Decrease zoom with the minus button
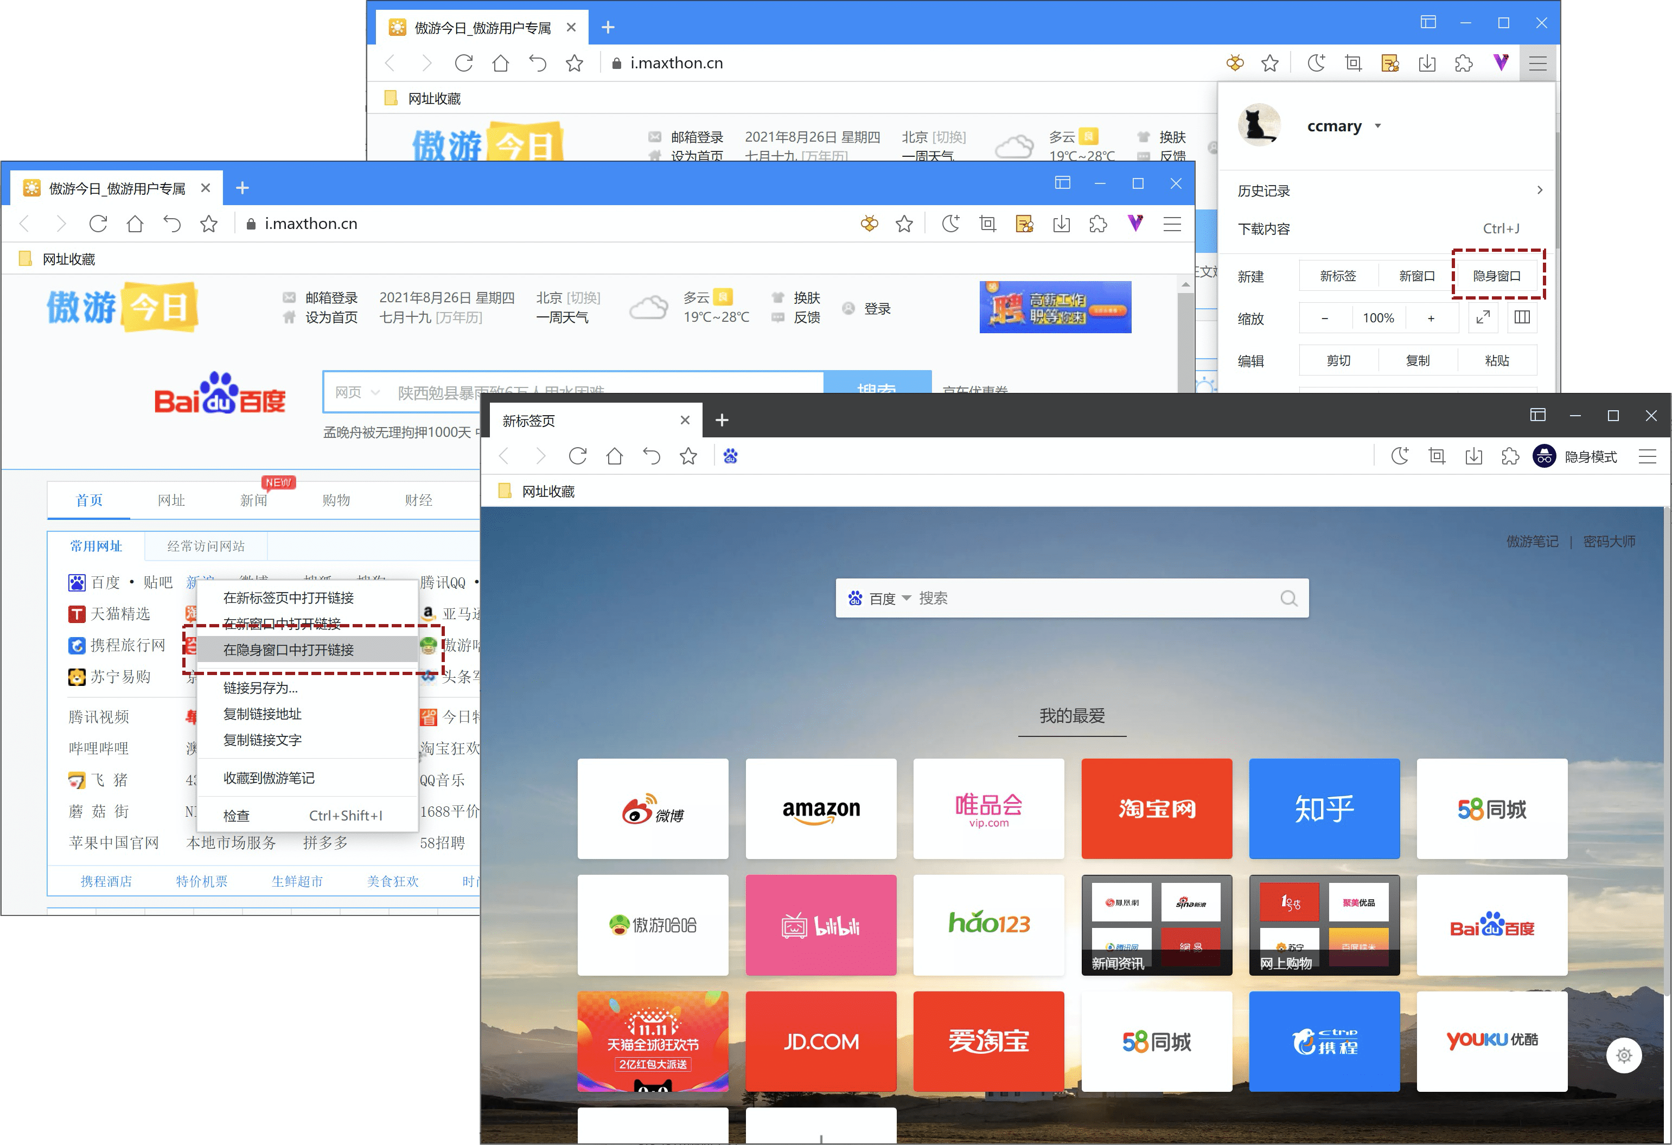Viewport: 1672px width, 1145px height. pyautogui.click(x=1324, y=318)
